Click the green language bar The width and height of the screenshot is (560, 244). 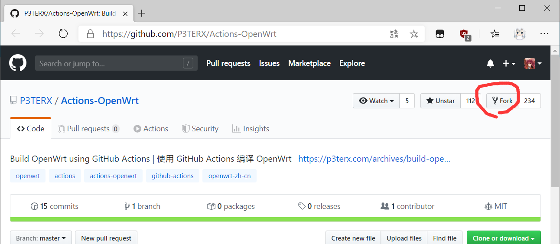[275, 219]
